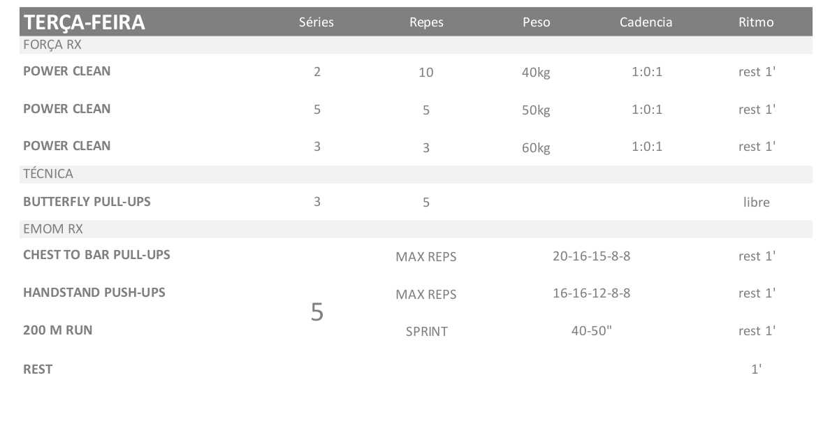The width and height of the screenshot is (830, 440).
Task: Select the 40kg weight cell
Action: click(x=537, y=73)
